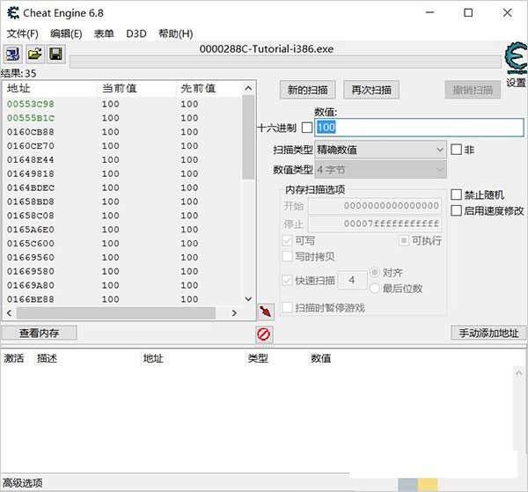Click the 再次扫描 button
Screen dimensions: 528x492
(371, 90)
